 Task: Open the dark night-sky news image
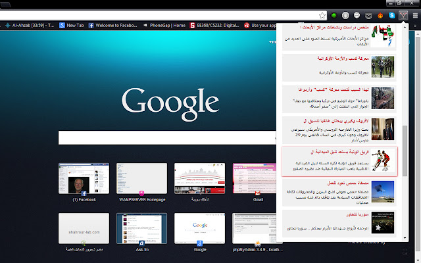pos(383,222)
